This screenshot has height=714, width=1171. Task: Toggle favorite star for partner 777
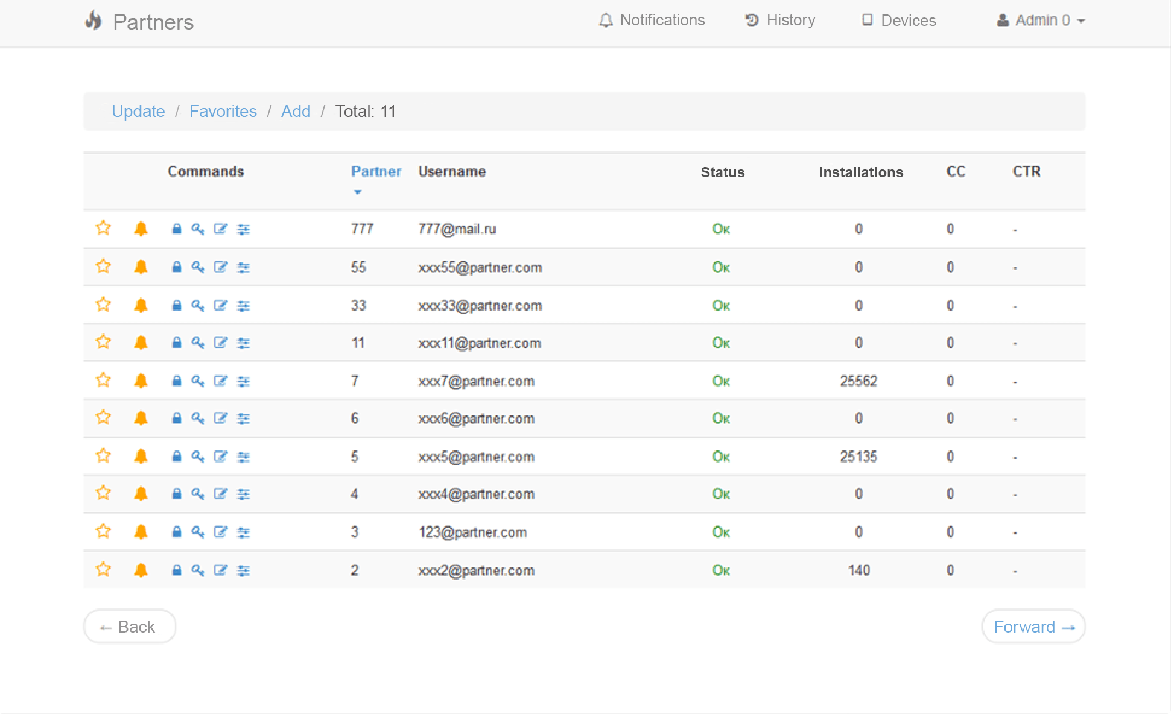click(x=103, y=229)
